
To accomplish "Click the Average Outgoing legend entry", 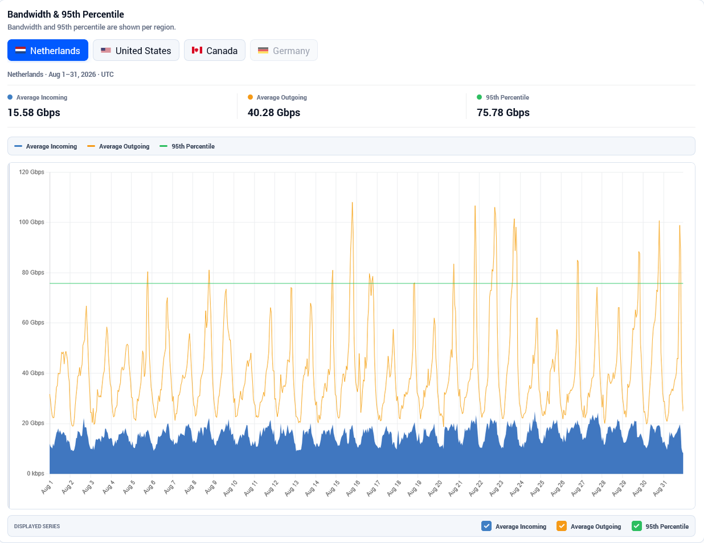I will (118, 146).
